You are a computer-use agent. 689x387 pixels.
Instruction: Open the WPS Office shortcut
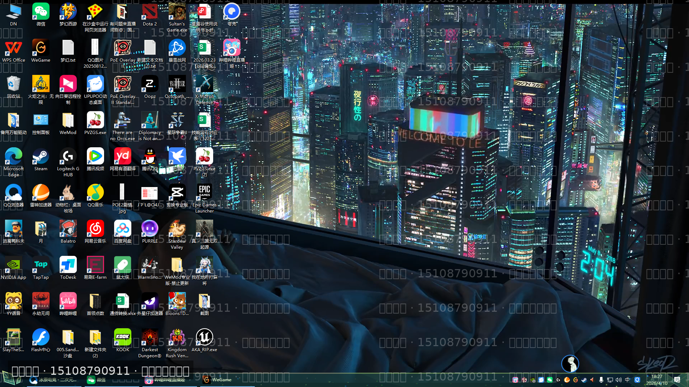click(13, 48)
